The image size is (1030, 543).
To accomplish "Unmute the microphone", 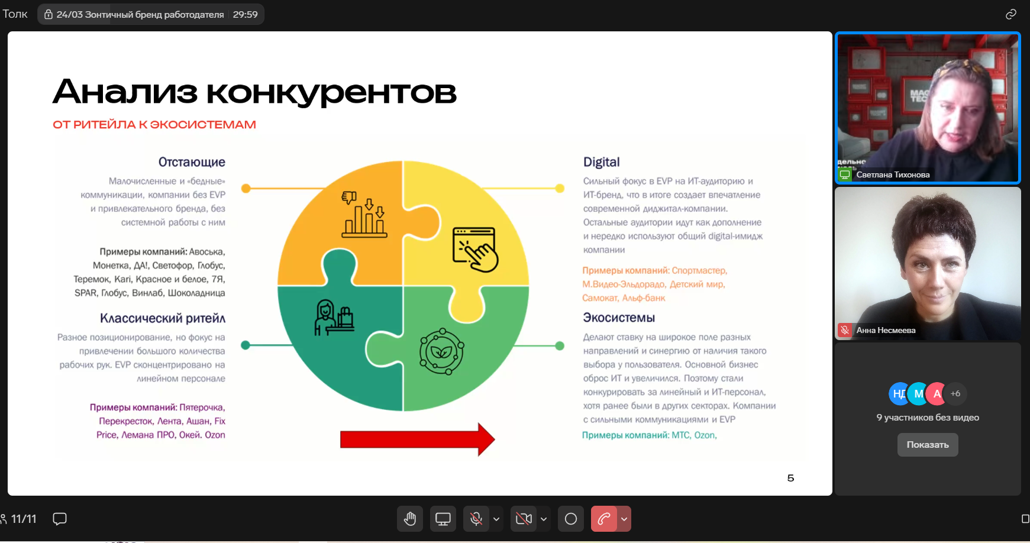I will (476, 519).
